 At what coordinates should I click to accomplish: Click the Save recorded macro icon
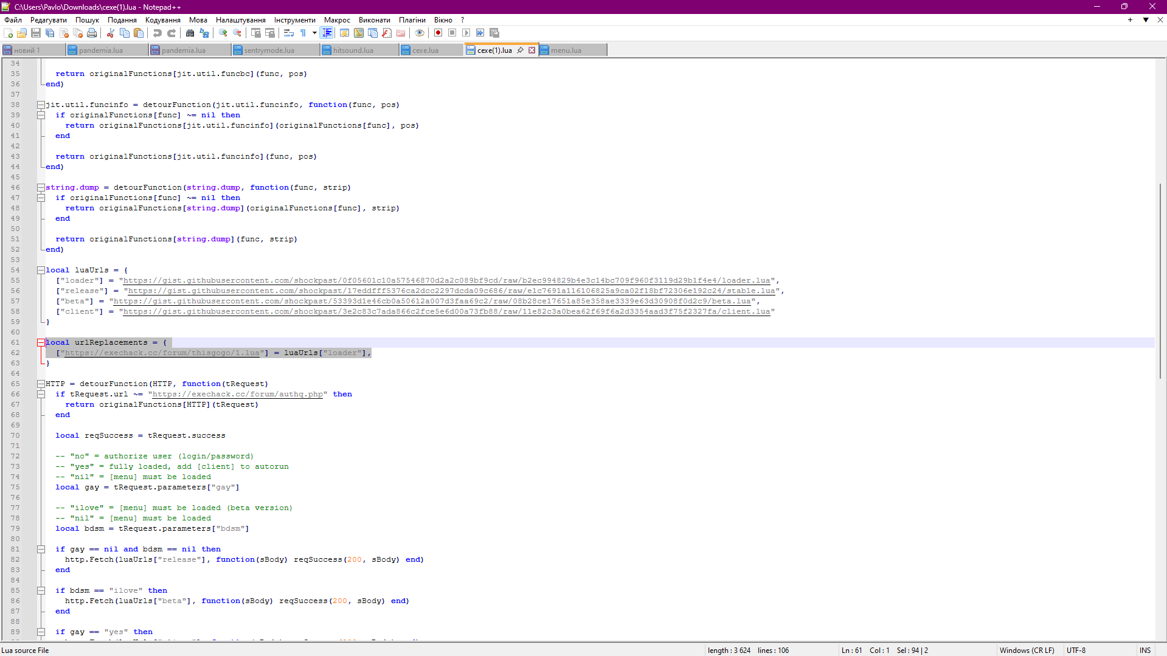pyautogui.click(x=494, y=33)
